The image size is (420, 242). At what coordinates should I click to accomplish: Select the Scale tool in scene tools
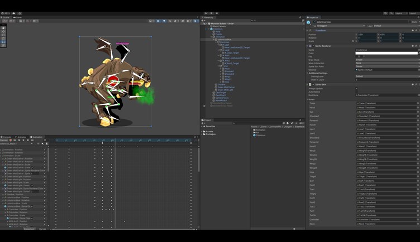3,38
